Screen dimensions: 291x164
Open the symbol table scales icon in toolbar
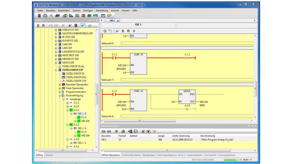coord(45,15)
